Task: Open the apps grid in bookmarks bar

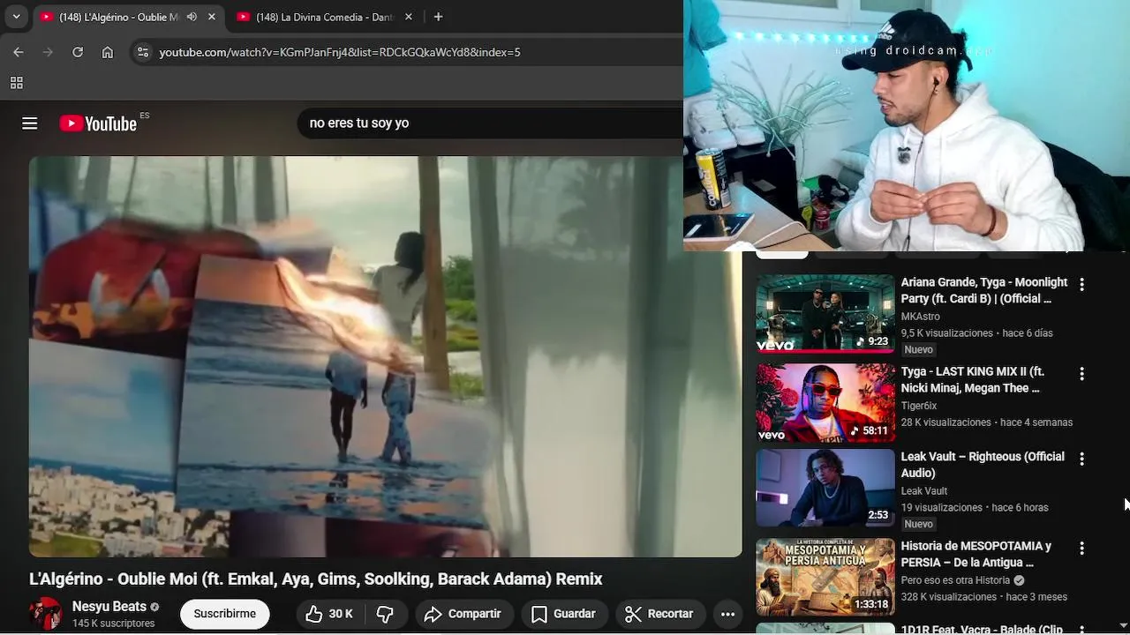Action: tap(16, 83)
